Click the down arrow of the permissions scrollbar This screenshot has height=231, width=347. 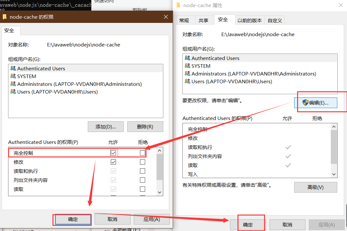click(x=159, y=192)
